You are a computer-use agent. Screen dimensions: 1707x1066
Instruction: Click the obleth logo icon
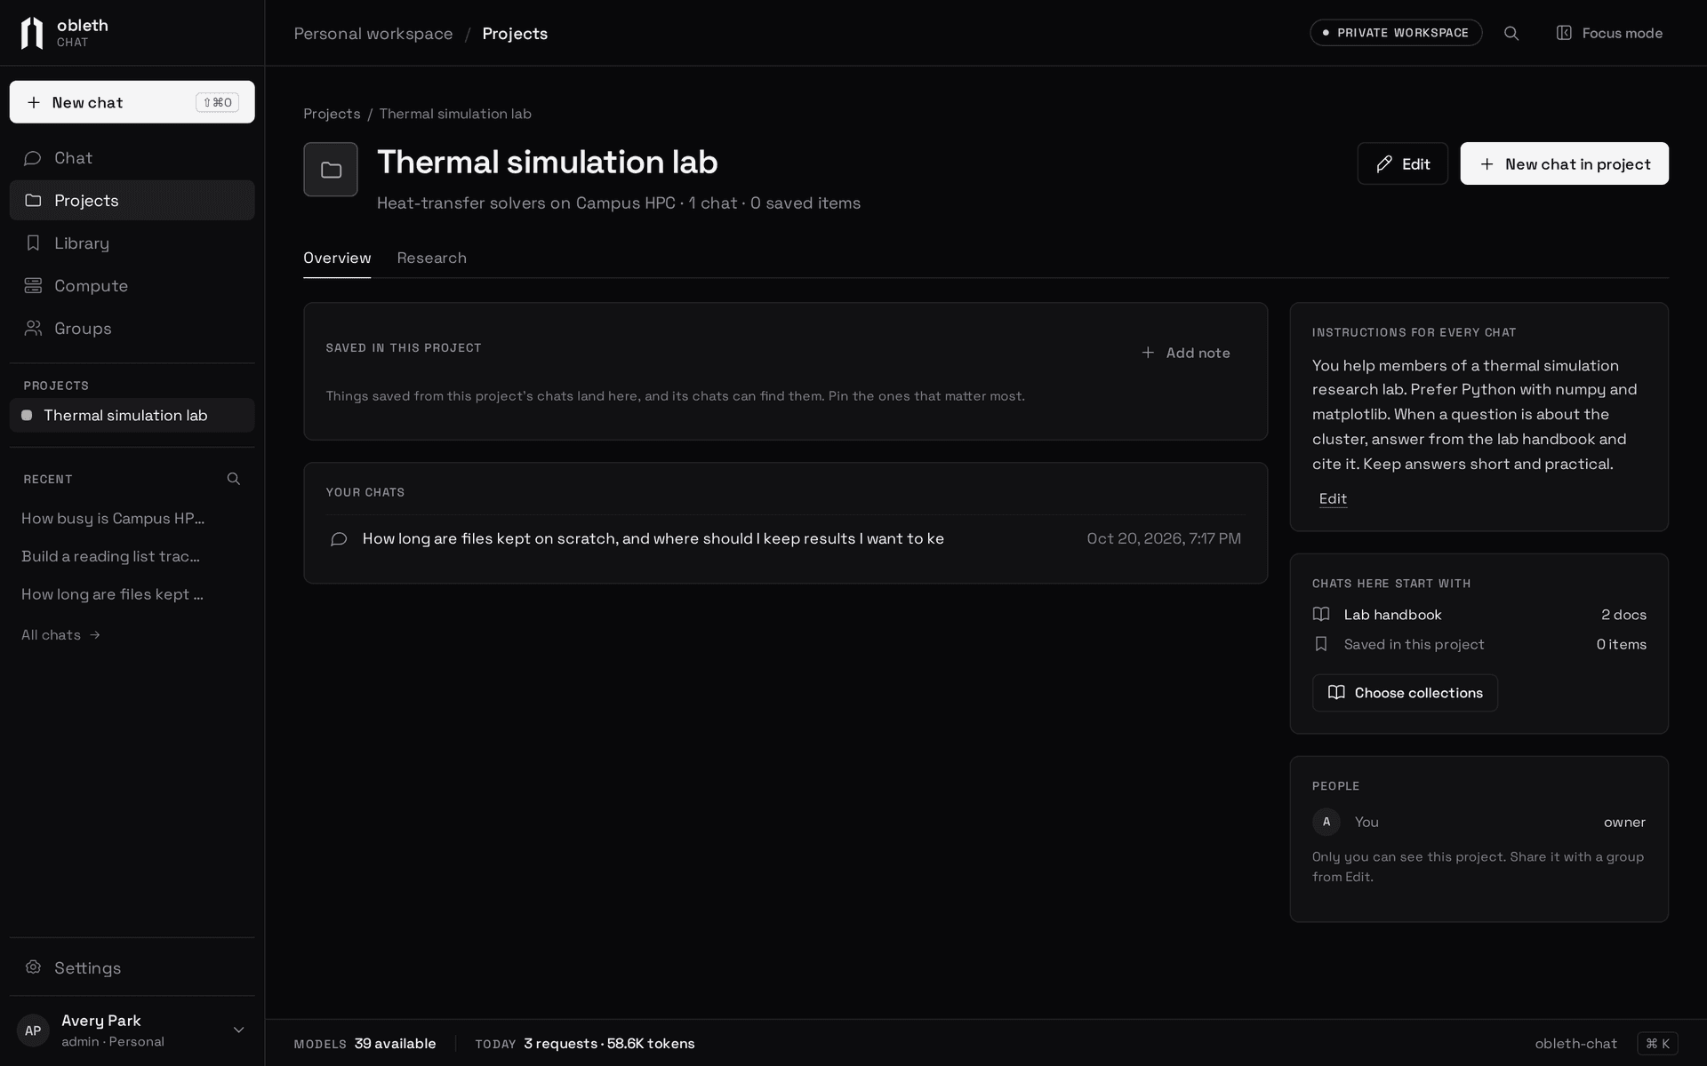pos(32,33)
